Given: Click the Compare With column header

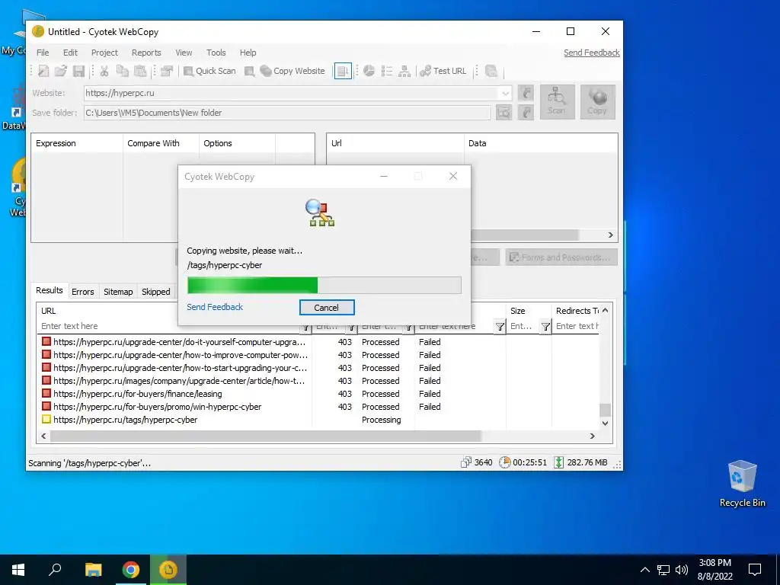Looking at the screenshot, I should pos(161,143).
